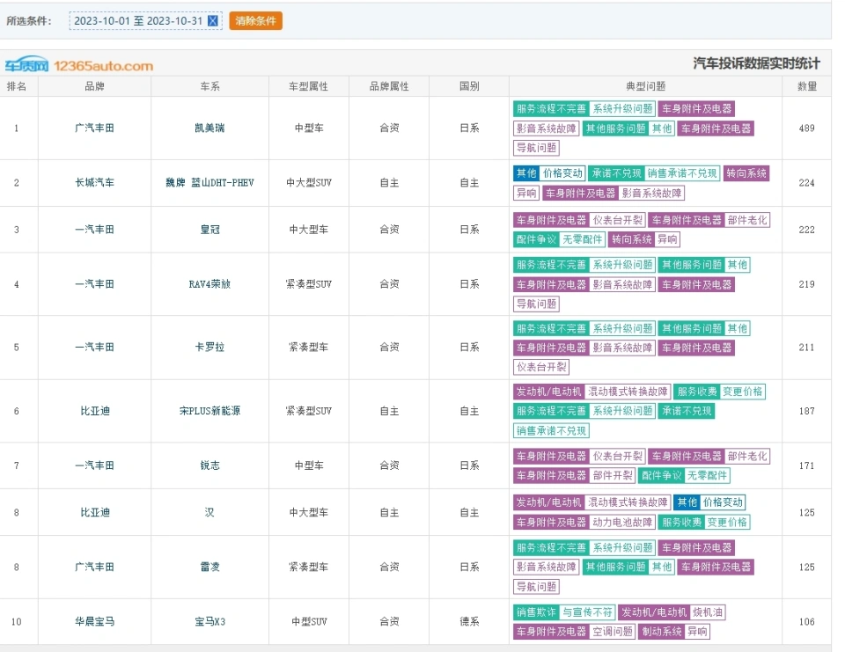This screenshot has width=845, height=652.
Task: Open the RAV4荣放 series link
Action: point(209,284)
